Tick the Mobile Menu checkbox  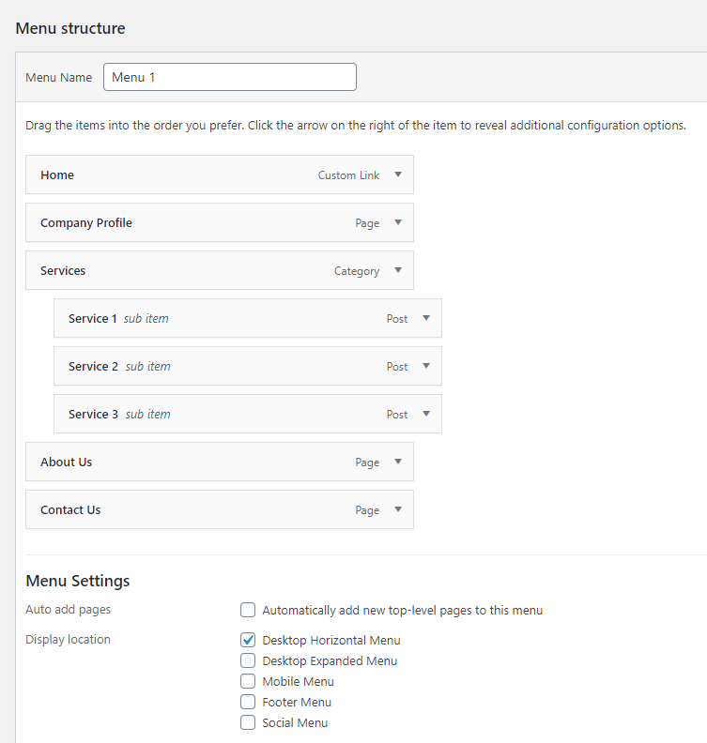click(x=248, y=681)
